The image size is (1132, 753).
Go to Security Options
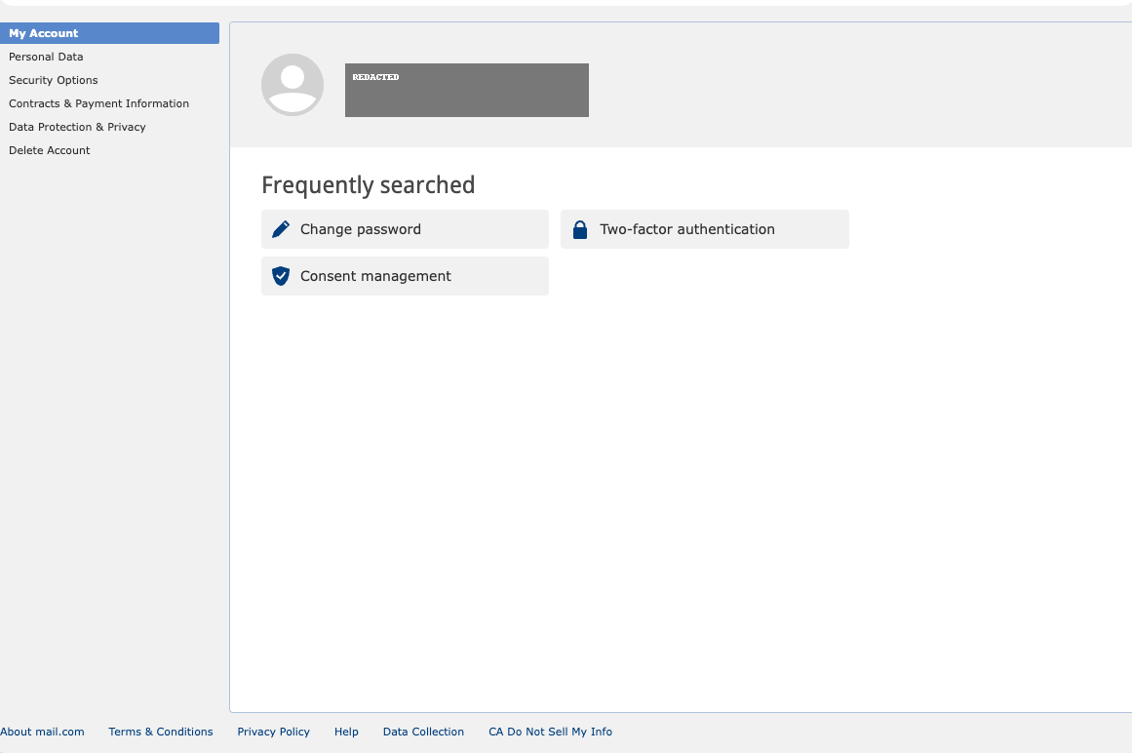54,80
